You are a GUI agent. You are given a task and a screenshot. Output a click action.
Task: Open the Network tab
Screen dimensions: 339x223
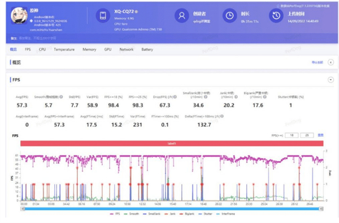[127, 49]
